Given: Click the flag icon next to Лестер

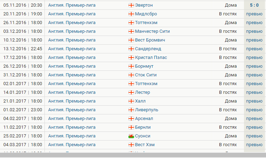Looking at the screenshot, I should tap(131, 92).
